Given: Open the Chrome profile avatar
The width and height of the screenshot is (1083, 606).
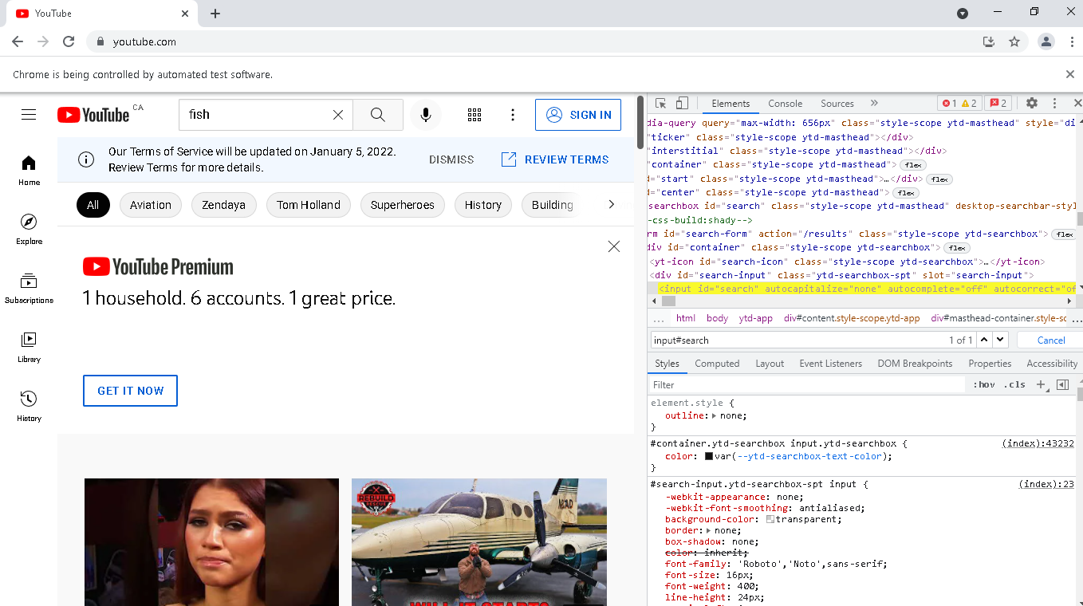Looking at the screenshot, I should (x=1046, y=41).
